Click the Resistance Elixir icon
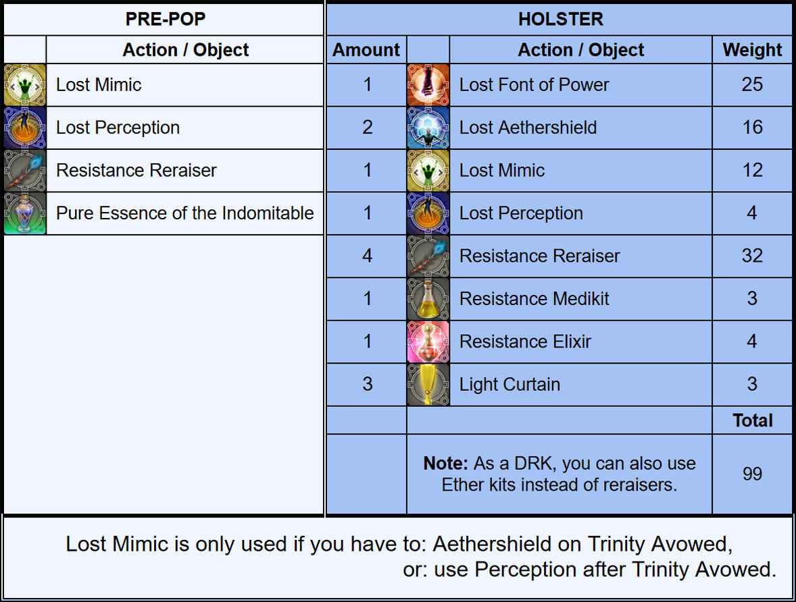796x602 pixels. pyautogui.click(x=428, y=341)
